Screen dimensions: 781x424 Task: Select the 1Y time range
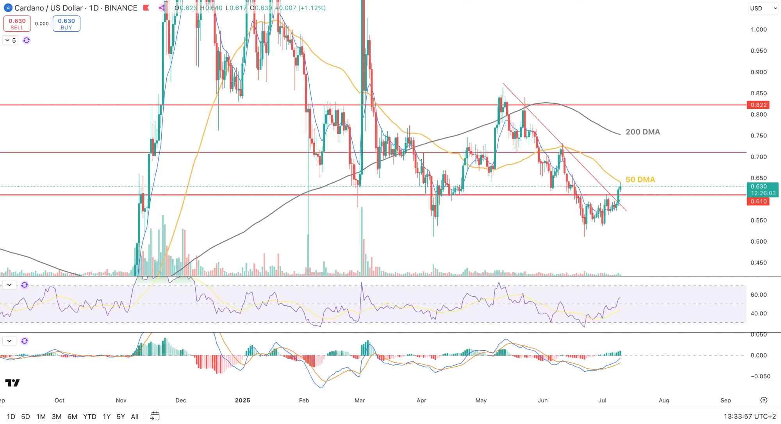107,417
